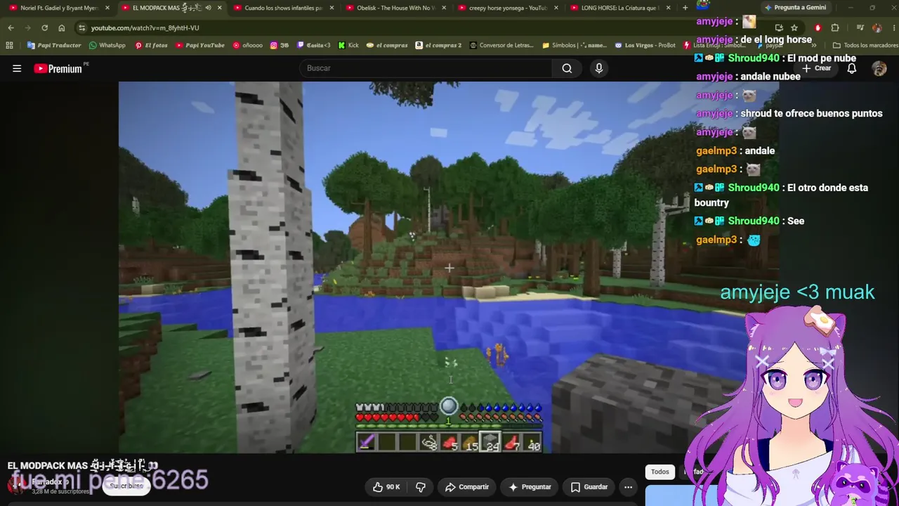Open the Kick bookmark

[x=348, y=45]
